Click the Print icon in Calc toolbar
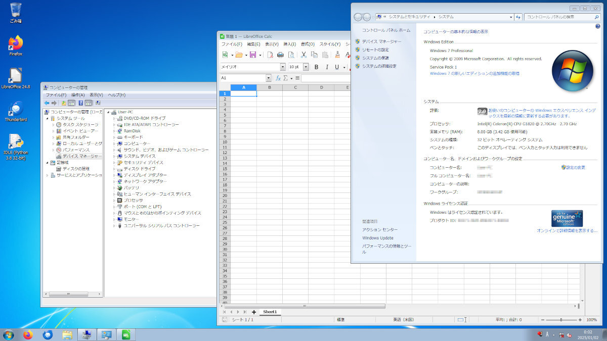The width and height of the screenshot is (607, 341). tap(280, 55)
